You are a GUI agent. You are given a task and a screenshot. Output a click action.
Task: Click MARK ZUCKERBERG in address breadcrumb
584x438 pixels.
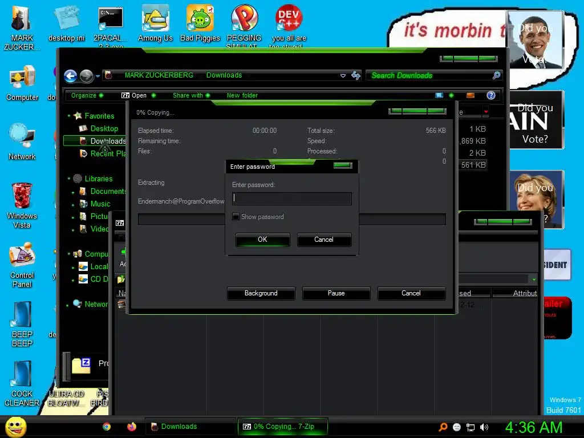point(159,75)
